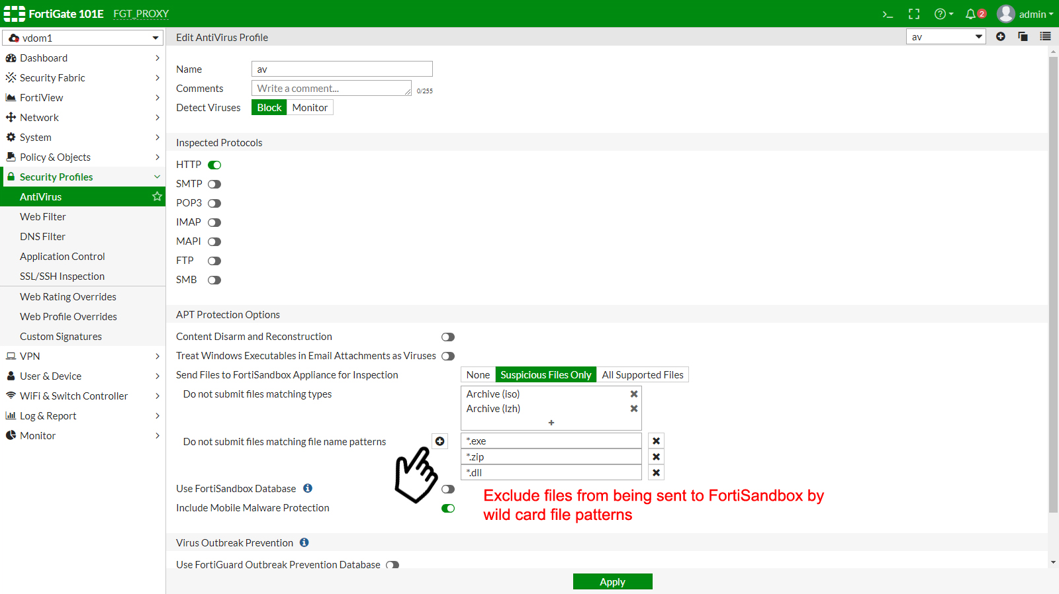Set Detect Viruses to Block
This screenshot has height=594, width=1059.
coord(269,107)
